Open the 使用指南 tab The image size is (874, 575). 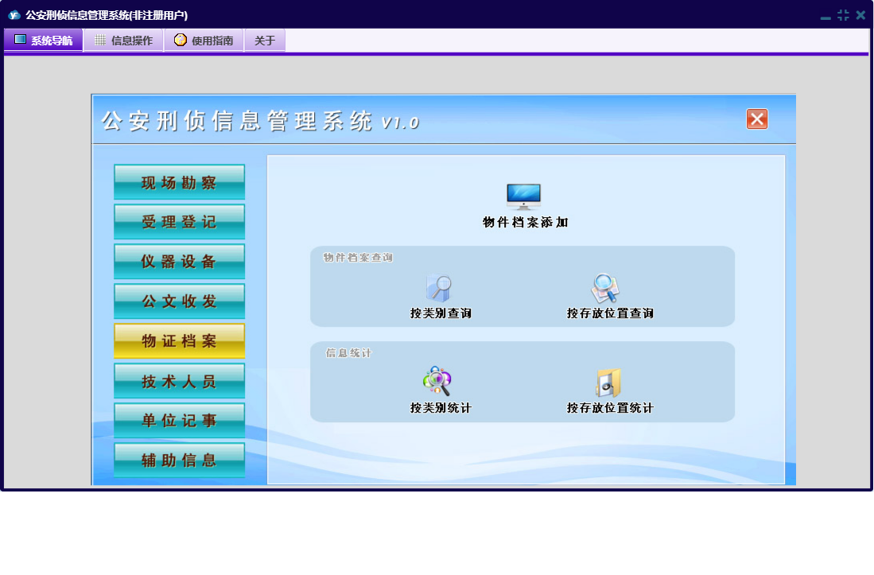[x=204, y=41]
